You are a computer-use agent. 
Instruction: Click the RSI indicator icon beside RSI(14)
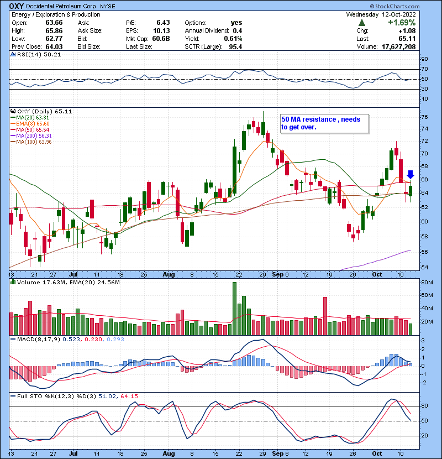click(13, 54)
